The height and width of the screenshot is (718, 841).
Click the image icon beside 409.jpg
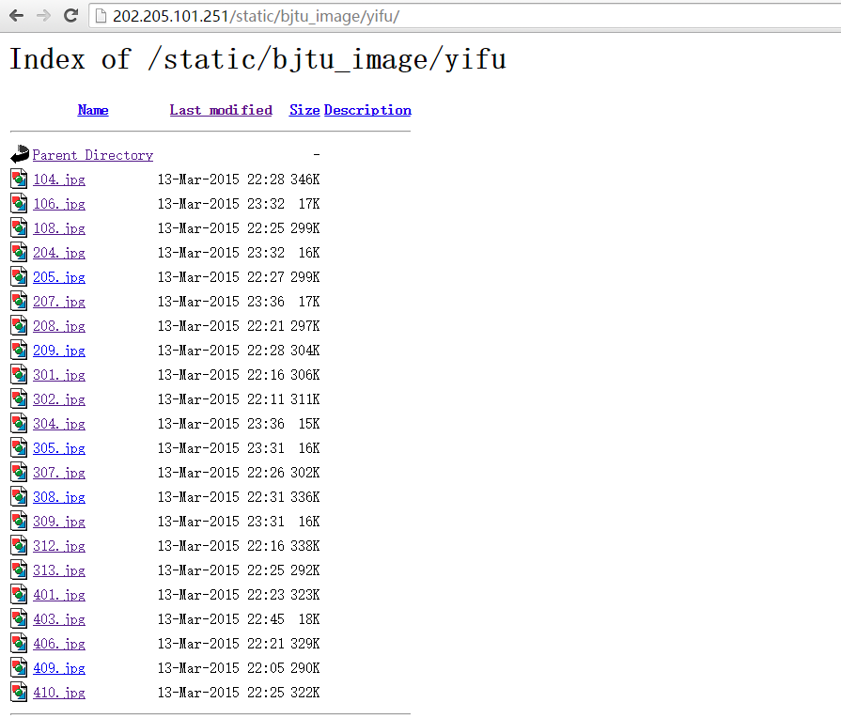pyautogui.click(x=19, y=667)
